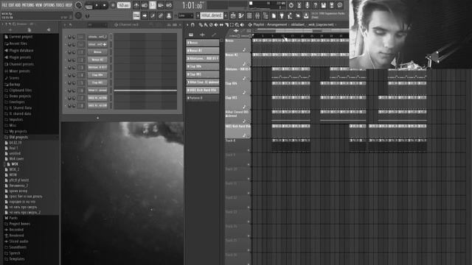Viewport: 472px width, 265px height.
Task: Click the View playlist toolbar icon
Action: [x=233, y=15]
